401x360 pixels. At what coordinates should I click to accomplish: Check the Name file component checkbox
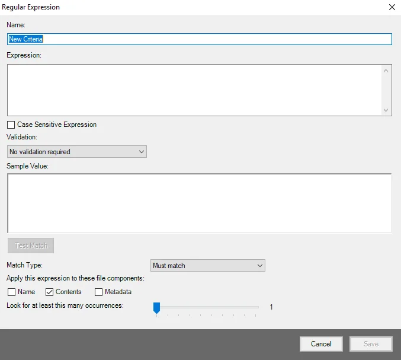coord(11,292)
